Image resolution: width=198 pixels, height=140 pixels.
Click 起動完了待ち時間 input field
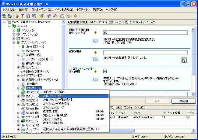145,33
